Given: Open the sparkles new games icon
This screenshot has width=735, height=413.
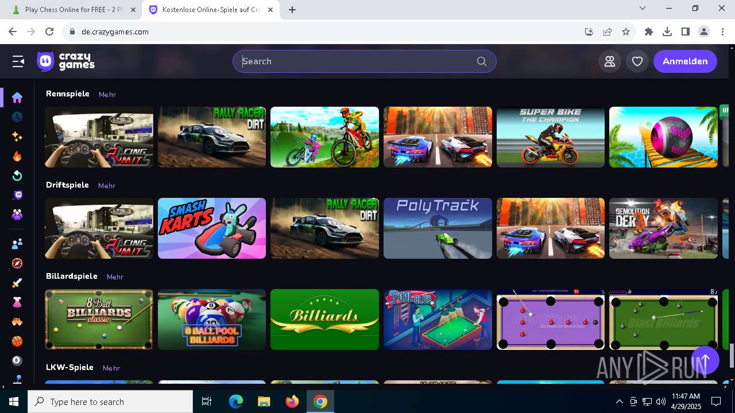Looking at the screenshot, I should pos(17,137).
